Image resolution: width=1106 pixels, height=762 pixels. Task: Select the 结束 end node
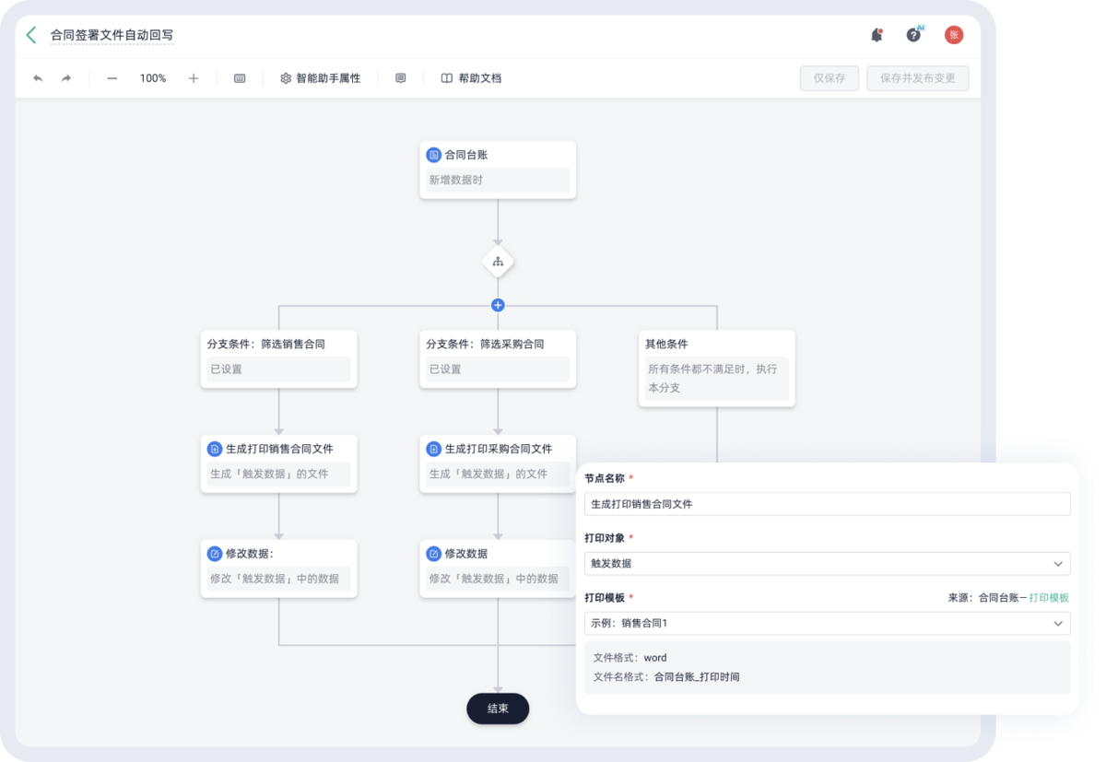pyautogui.click(x=498, y=709)
